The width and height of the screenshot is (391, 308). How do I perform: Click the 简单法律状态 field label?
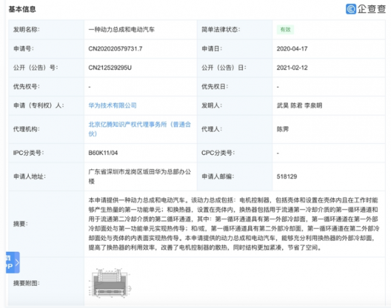[x=221, y=29]
